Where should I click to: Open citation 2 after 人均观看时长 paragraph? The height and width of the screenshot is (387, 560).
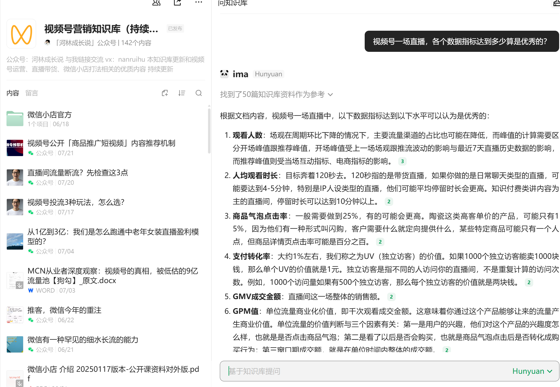point(389,202)
